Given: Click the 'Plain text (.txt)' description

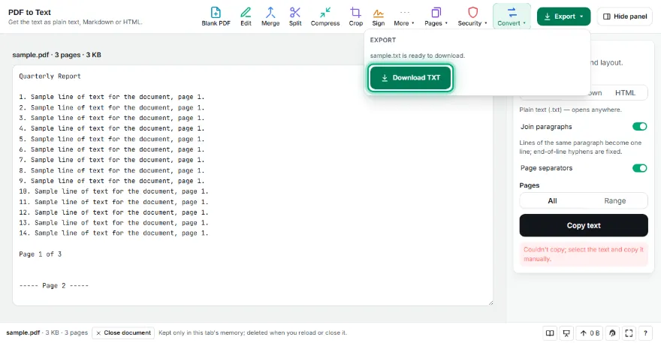Looking at the screenshot, I should click(570, 110).
